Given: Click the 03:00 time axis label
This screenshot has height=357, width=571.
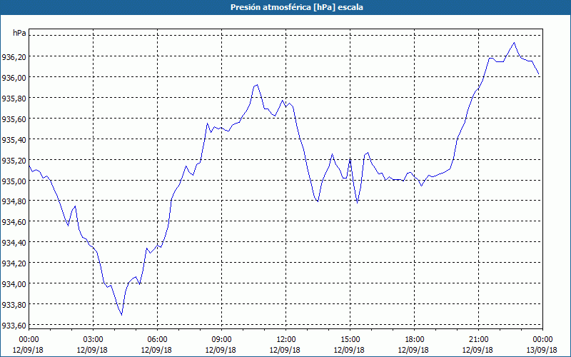Looking at the screenshot, I should [93, 340].
